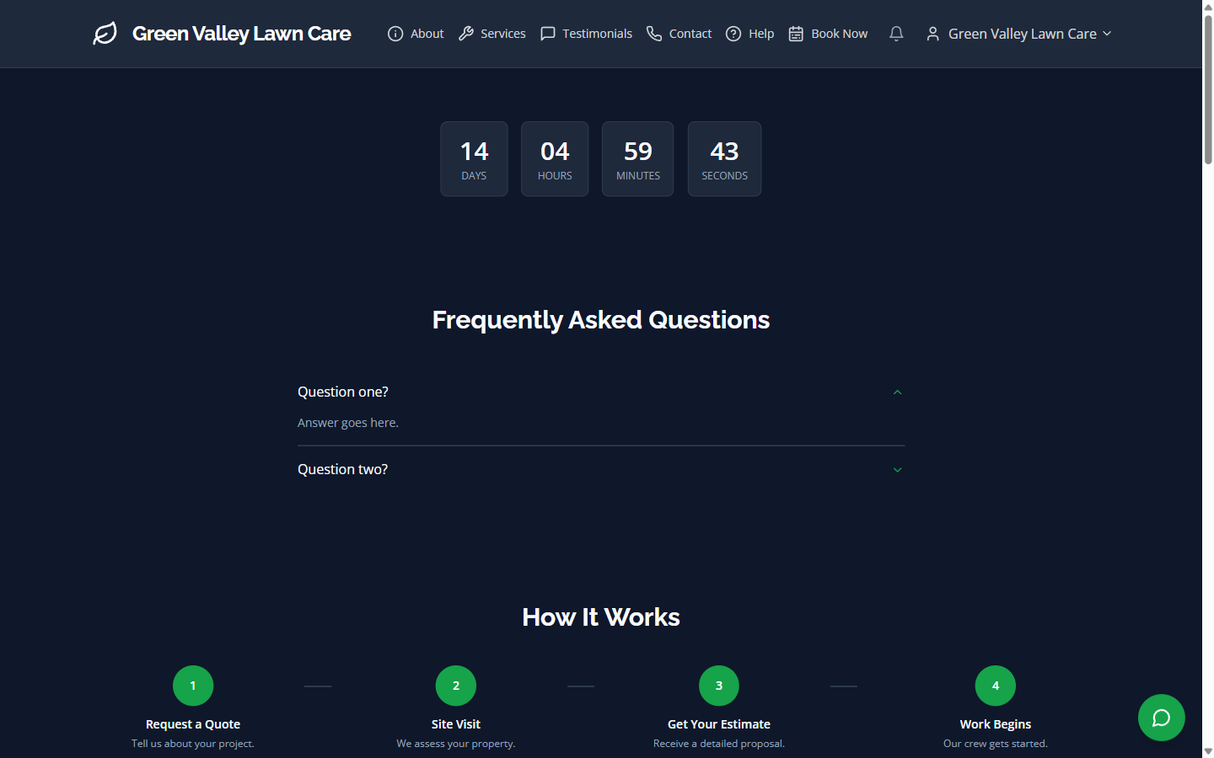Click the wrench icon next to Services
This screenshot has width=1214, height=758.
(466, 33)
